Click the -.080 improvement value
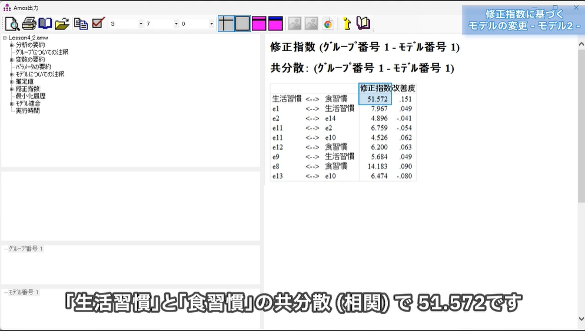 point(404,176)
